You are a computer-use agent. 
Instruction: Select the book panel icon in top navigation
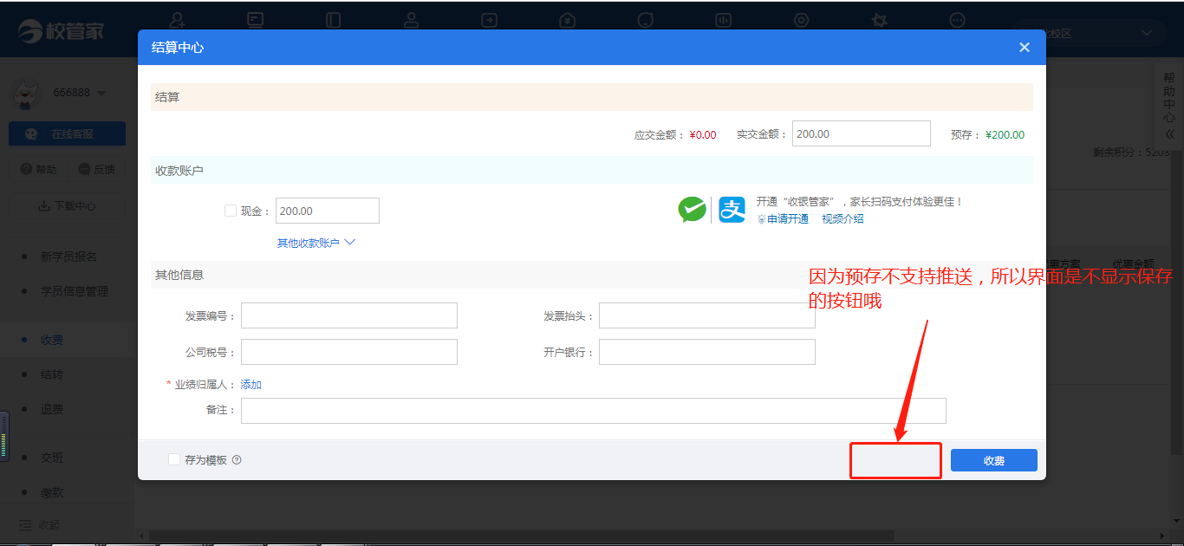click(333, 19)
